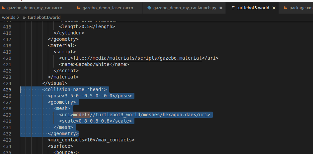Viewport: 313px width, 154px height.
Task: Click <geometry> on line 427
Action: click(62, 102)
